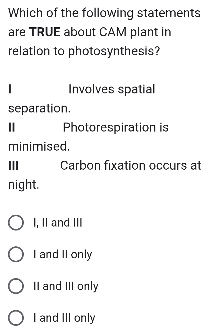The height and width of the screenshot is (334, 216).
Task: Click the answer label "II and III only"
Action: (x=66, y=286)
